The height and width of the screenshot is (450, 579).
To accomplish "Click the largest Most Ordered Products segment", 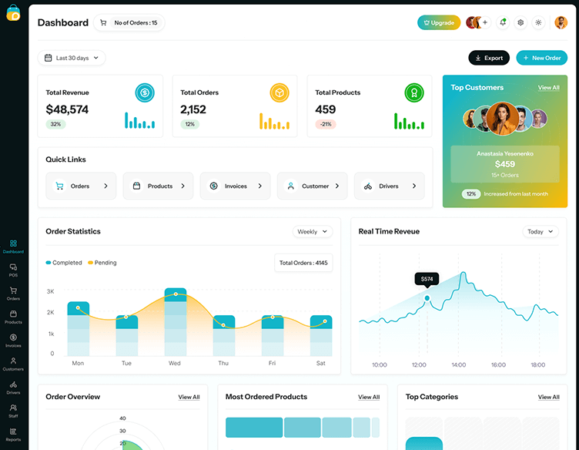I will click(x=254, y=428).
